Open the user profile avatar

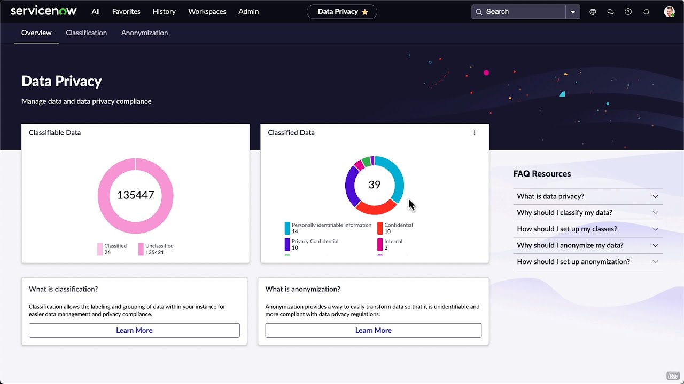[669, 12]
